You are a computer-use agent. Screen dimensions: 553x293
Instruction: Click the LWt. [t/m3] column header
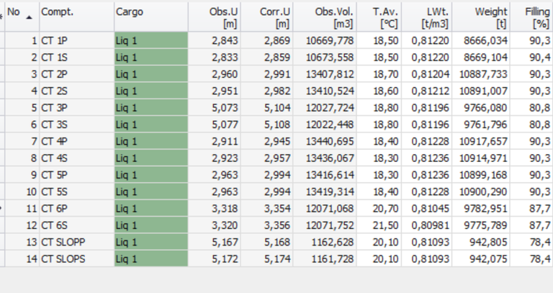coord(429,17)
